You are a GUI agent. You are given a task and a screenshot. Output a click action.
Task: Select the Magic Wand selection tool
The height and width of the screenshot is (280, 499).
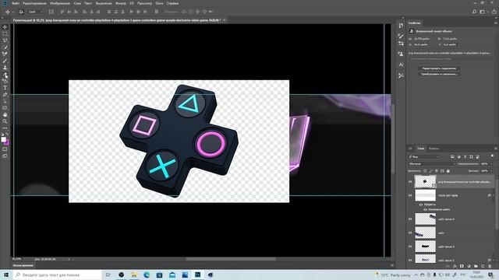pos(5,47)
